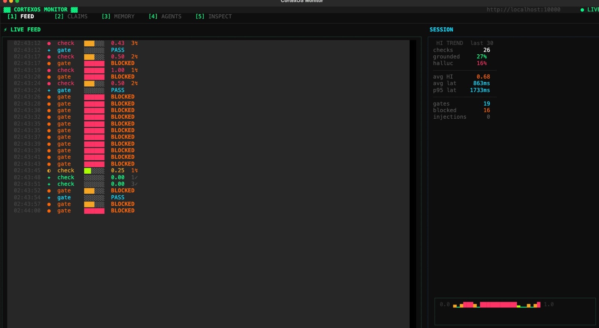Click the red dot on the 02:43:17 check row
This screenshot has width=599, height=328.
coord(49,57)
